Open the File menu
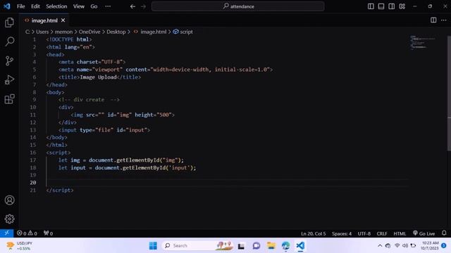The image size is (451, 253). click(x=20, y=6)
